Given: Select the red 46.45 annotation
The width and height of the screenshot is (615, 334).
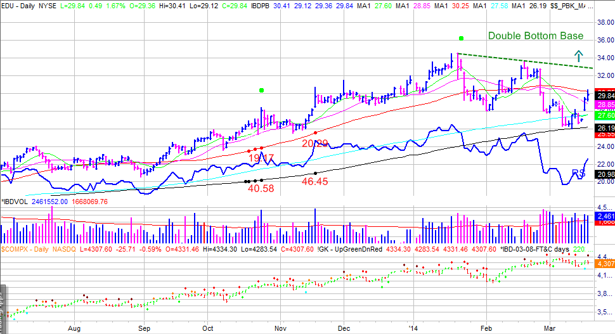Looking at the screenshot, I should coord(314,181).
